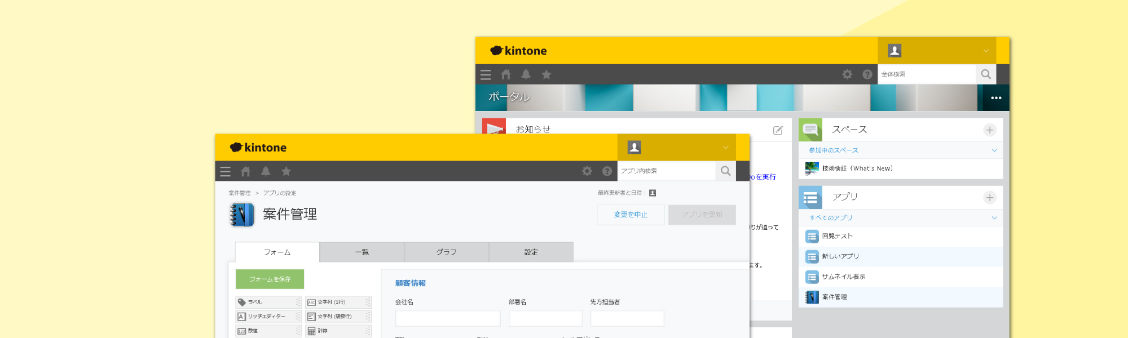The height and width of the screenshot is (338, 1128).
Task: Select the リッチエディター field in the palette
Action: point(269,317)
